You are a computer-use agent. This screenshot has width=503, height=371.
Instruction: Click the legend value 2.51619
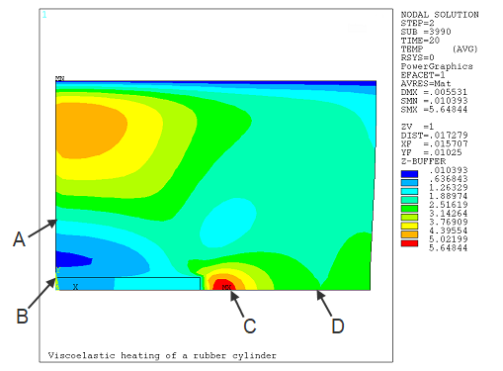[x=448, y=205]
